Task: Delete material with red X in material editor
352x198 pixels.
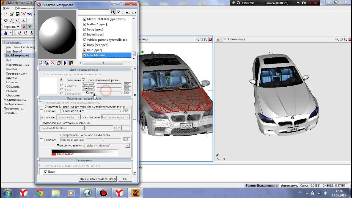Action: point(53,63)
